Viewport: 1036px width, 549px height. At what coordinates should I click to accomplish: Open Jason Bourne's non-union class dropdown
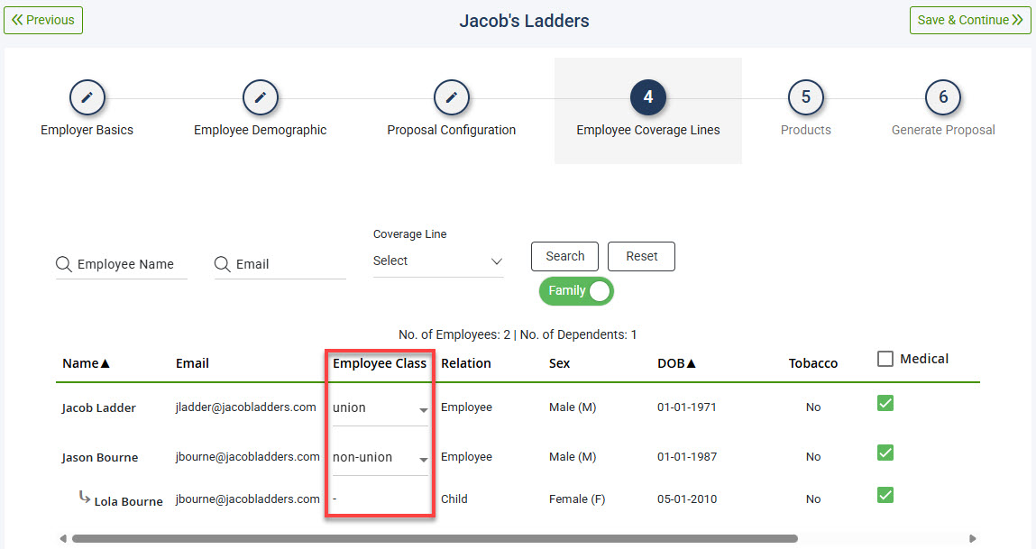pos(423,460)
